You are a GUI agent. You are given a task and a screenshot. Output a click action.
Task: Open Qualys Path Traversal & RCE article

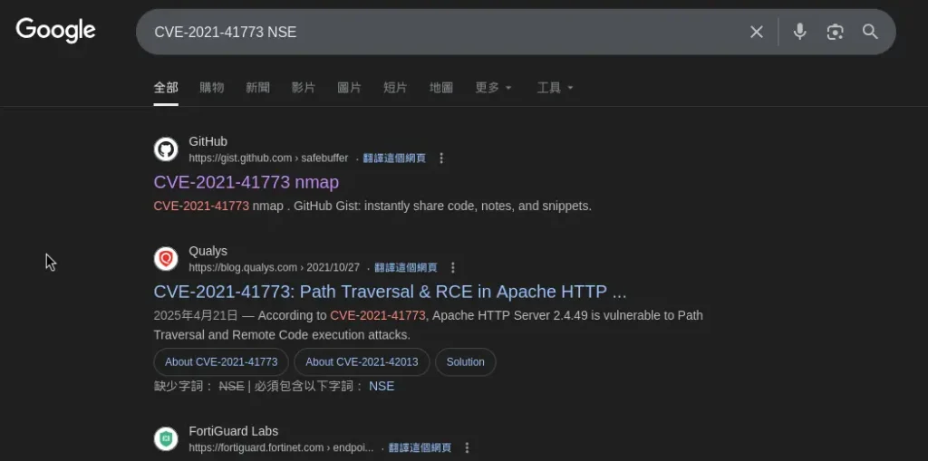pyautogui.click(x=390, y=292)
